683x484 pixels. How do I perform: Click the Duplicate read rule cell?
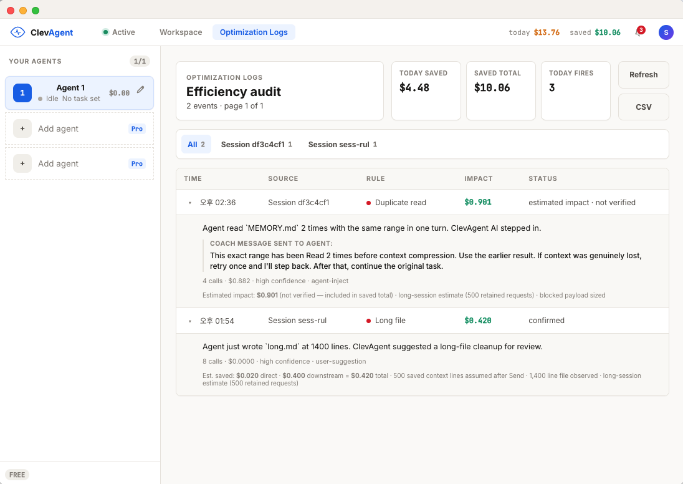pos(396,202)
